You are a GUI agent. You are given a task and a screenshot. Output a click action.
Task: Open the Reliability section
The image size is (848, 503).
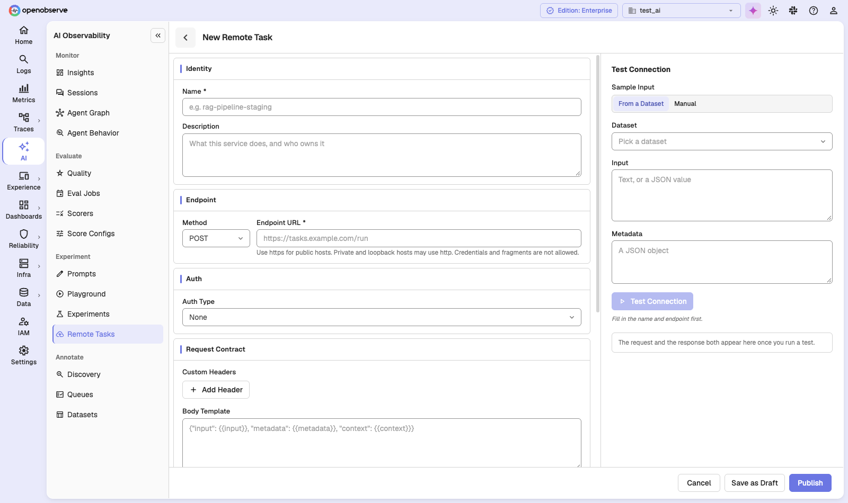[23, 239]
